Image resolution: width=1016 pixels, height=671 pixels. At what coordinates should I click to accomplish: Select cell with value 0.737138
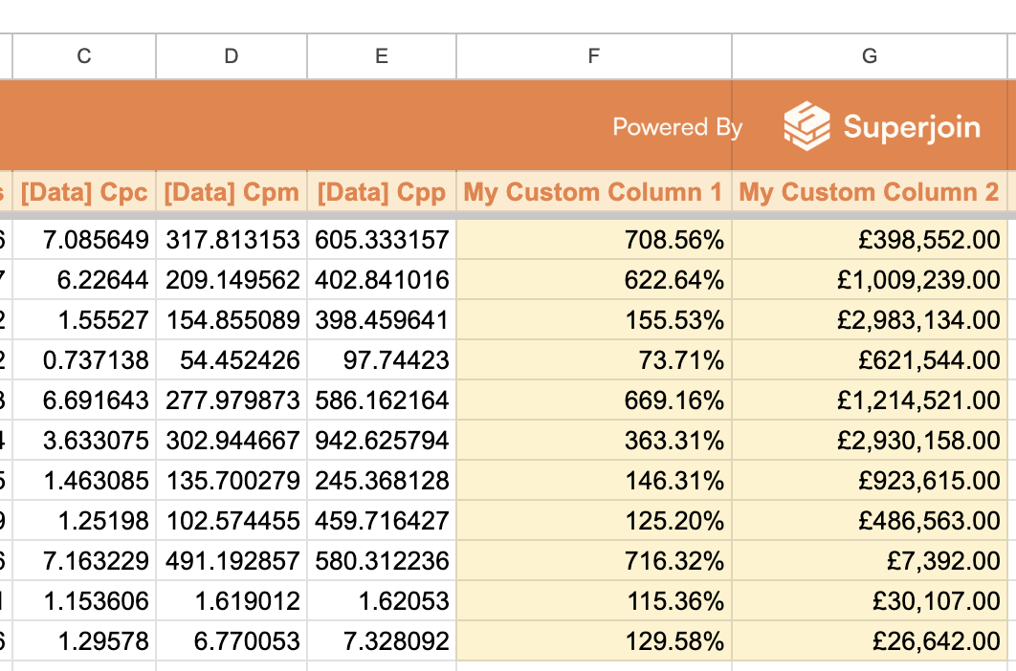pos(84,360)
